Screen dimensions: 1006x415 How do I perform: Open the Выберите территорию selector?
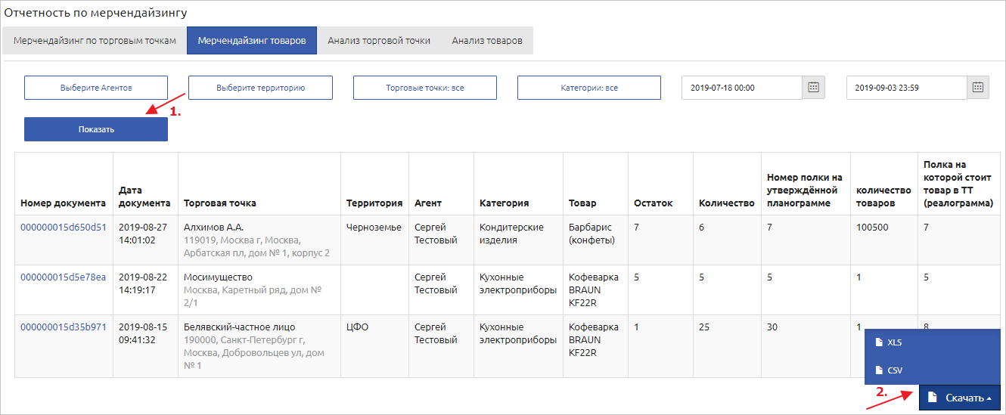click(260, 88)
